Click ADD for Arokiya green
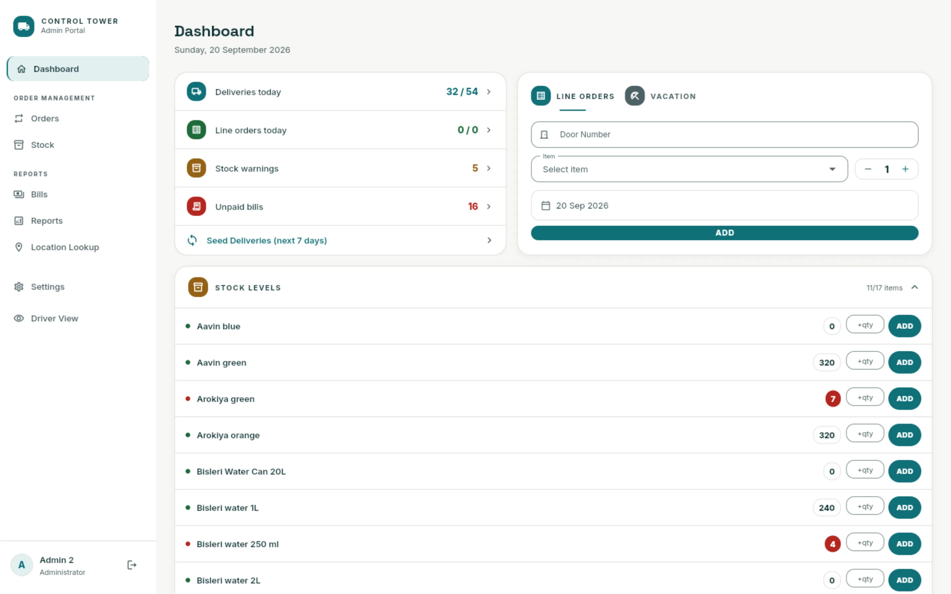The image size is (951, 594). 904,399
